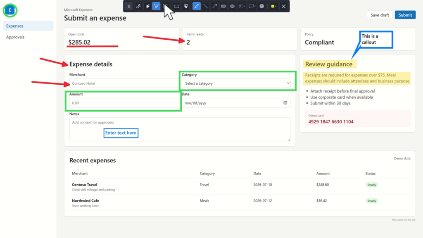Screen dimensions: 423x238
Task: Click the Status column header
Action: point(371,173)
